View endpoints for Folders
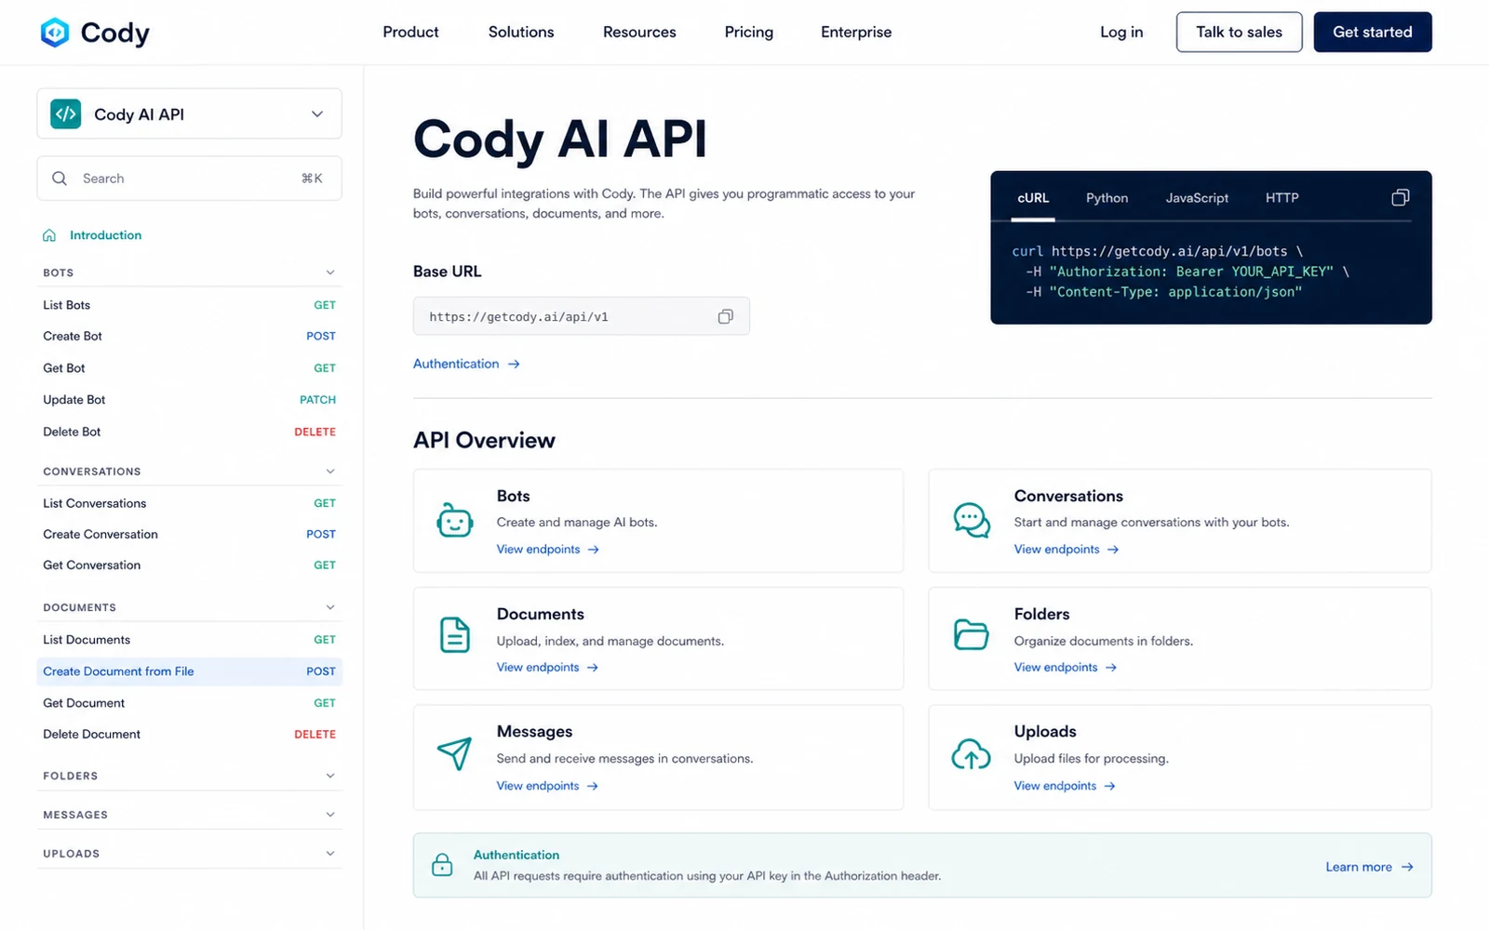The width and height of the screenshot is (1489, 930). 1066,668
